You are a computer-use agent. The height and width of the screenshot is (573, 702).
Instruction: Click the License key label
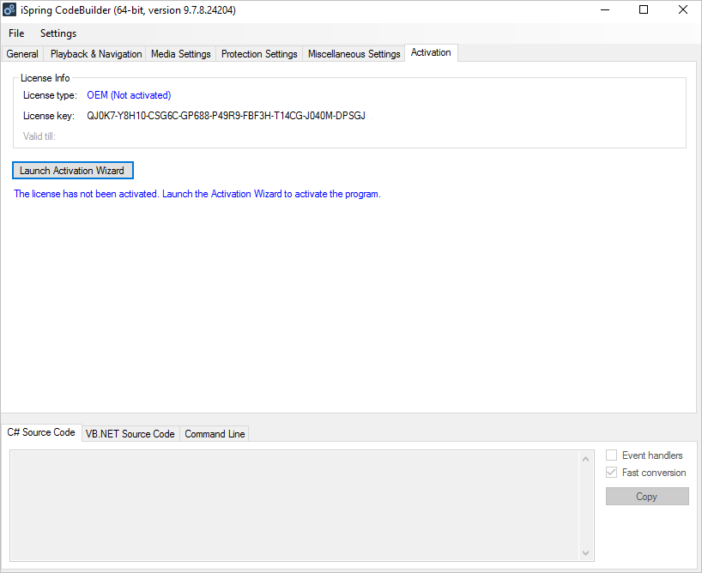[49, 116]
